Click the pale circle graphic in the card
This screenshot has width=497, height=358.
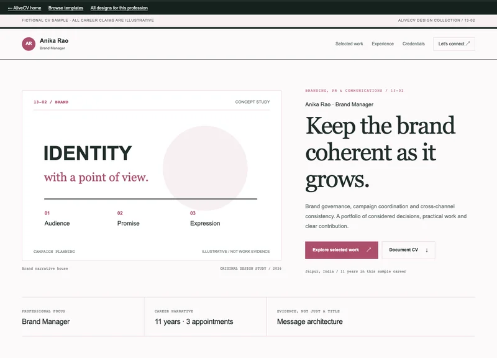click(205, 168)
